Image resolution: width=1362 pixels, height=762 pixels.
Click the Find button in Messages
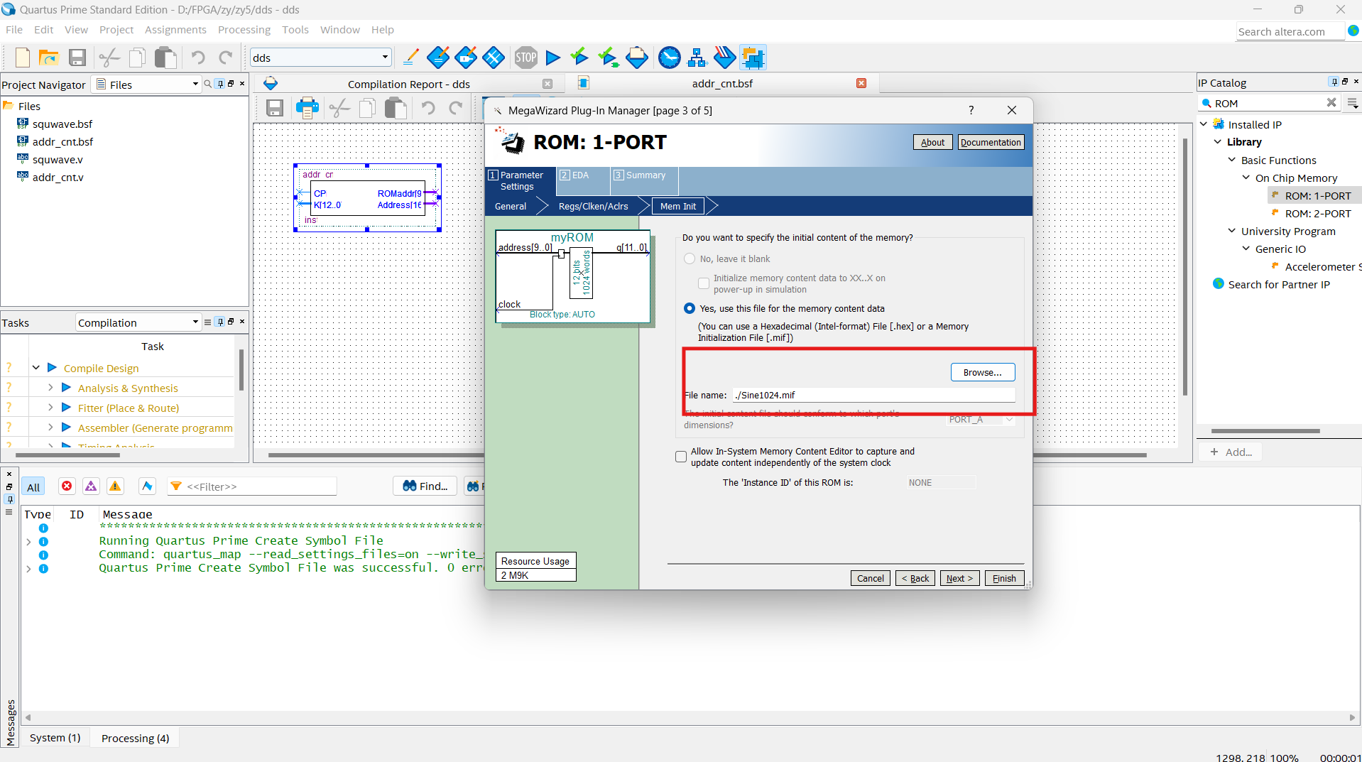(425, 486)
